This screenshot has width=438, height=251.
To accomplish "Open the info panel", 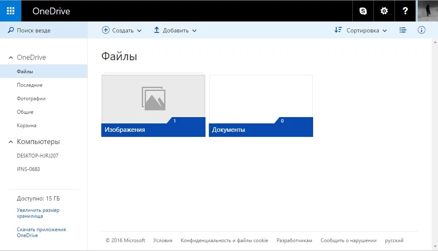I will point(422,30).
